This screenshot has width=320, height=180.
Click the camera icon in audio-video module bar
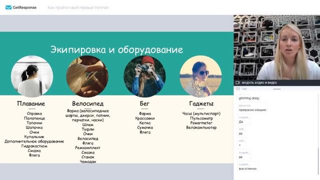(238, 82)
